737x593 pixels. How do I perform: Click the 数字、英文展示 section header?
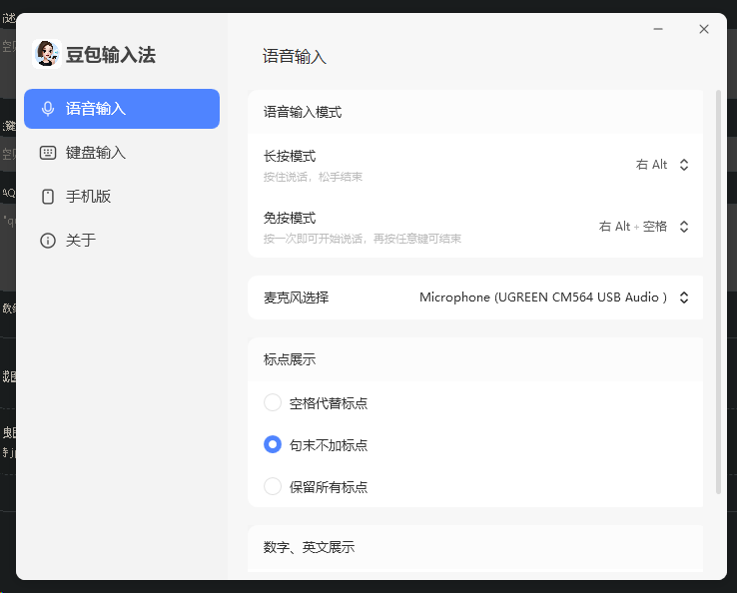click(309, 547)
